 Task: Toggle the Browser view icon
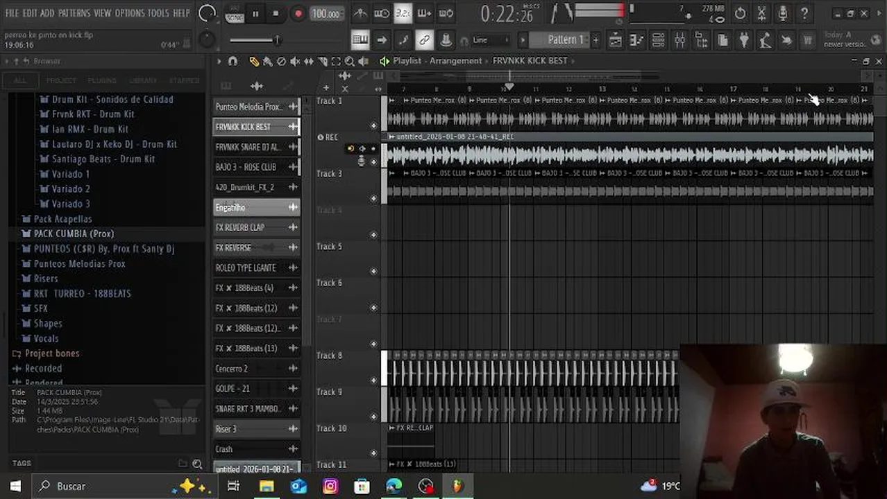701,40
